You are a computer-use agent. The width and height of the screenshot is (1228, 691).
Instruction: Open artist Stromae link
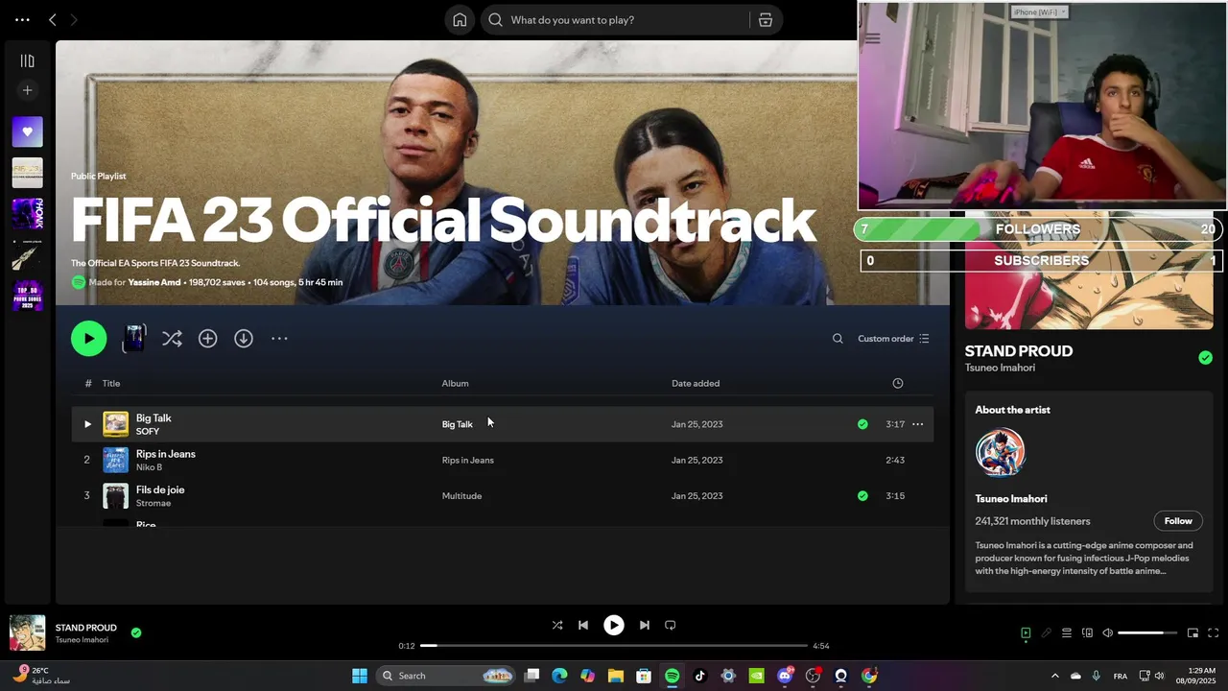point(153,504)
